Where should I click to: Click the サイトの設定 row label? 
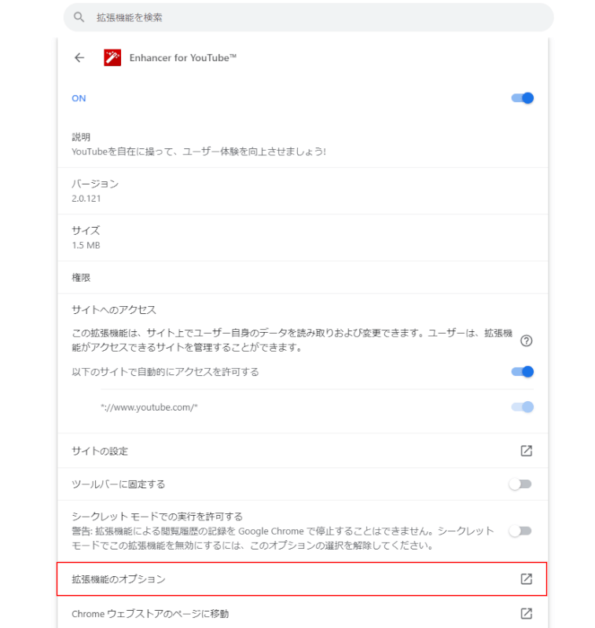(100, 451)
